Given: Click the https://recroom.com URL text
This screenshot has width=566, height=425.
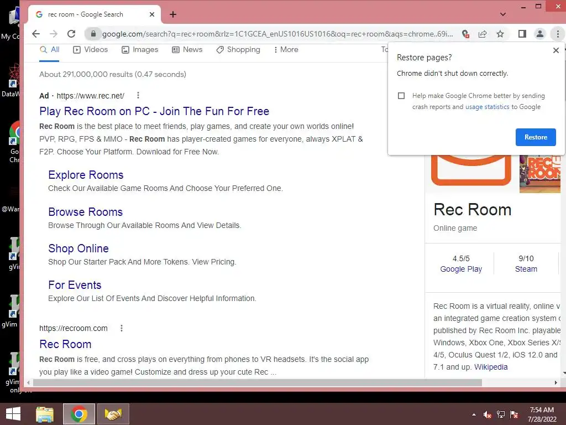Looking at the screenshot, I should tap(74, 329).
